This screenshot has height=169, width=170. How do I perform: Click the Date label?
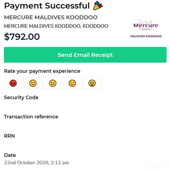coord(10,155)
